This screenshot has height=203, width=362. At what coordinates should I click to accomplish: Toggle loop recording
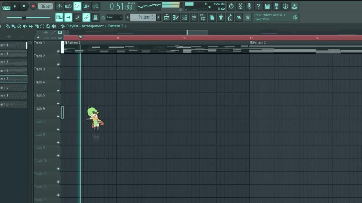coord(95,6)
